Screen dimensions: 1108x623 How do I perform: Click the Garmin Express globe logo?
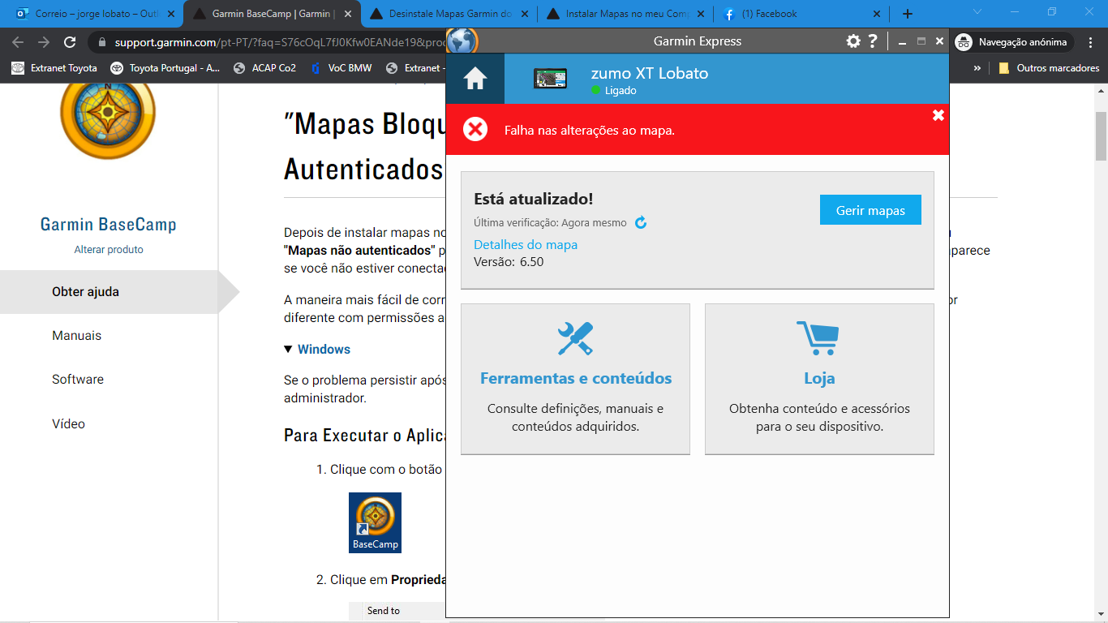click(462, 41)
